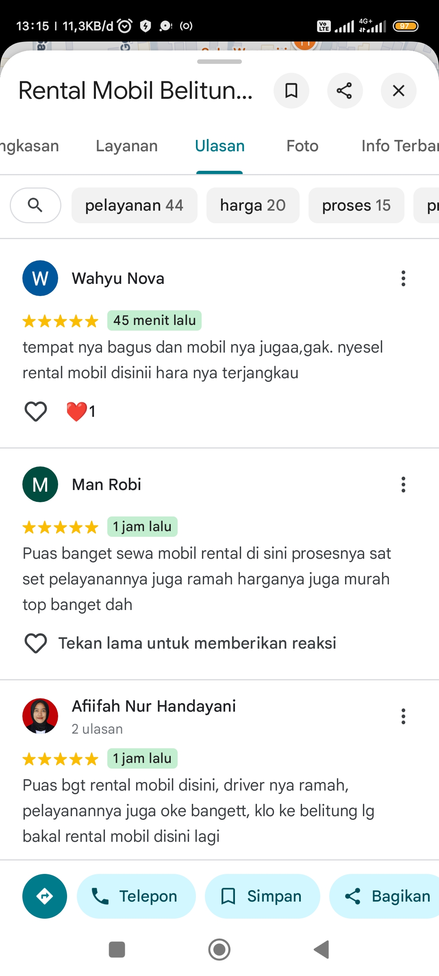Viewport: 439px width, 976px height.
Task: Tap the share icon in header
Action: coord(345,91)
